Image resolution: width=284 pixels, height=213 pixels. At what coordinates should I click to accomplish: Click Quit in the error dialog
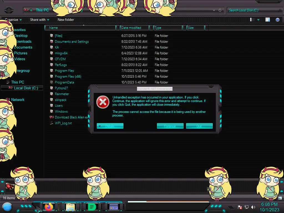pyautogui.click(x=199, y=126)
